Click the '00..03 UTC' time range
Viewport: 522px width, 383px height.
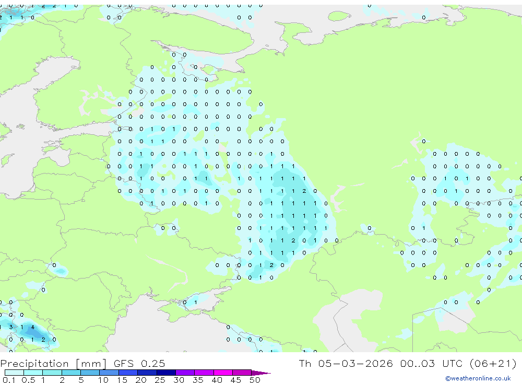[x=433, y=363]
